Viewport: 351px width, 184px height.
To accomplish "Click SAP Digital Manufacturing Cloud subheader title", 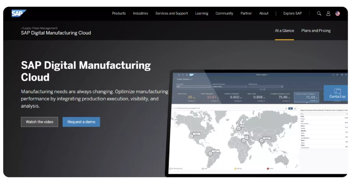I will [56, 33].
